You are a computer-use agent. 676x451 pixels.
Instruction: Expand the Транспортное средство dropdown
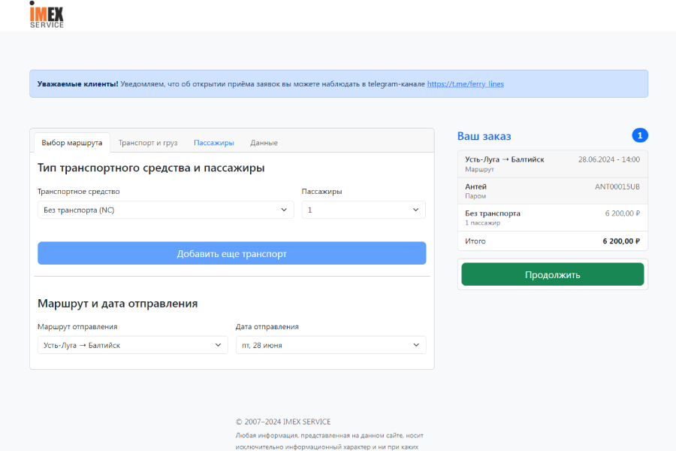click(x=165, y=210)
